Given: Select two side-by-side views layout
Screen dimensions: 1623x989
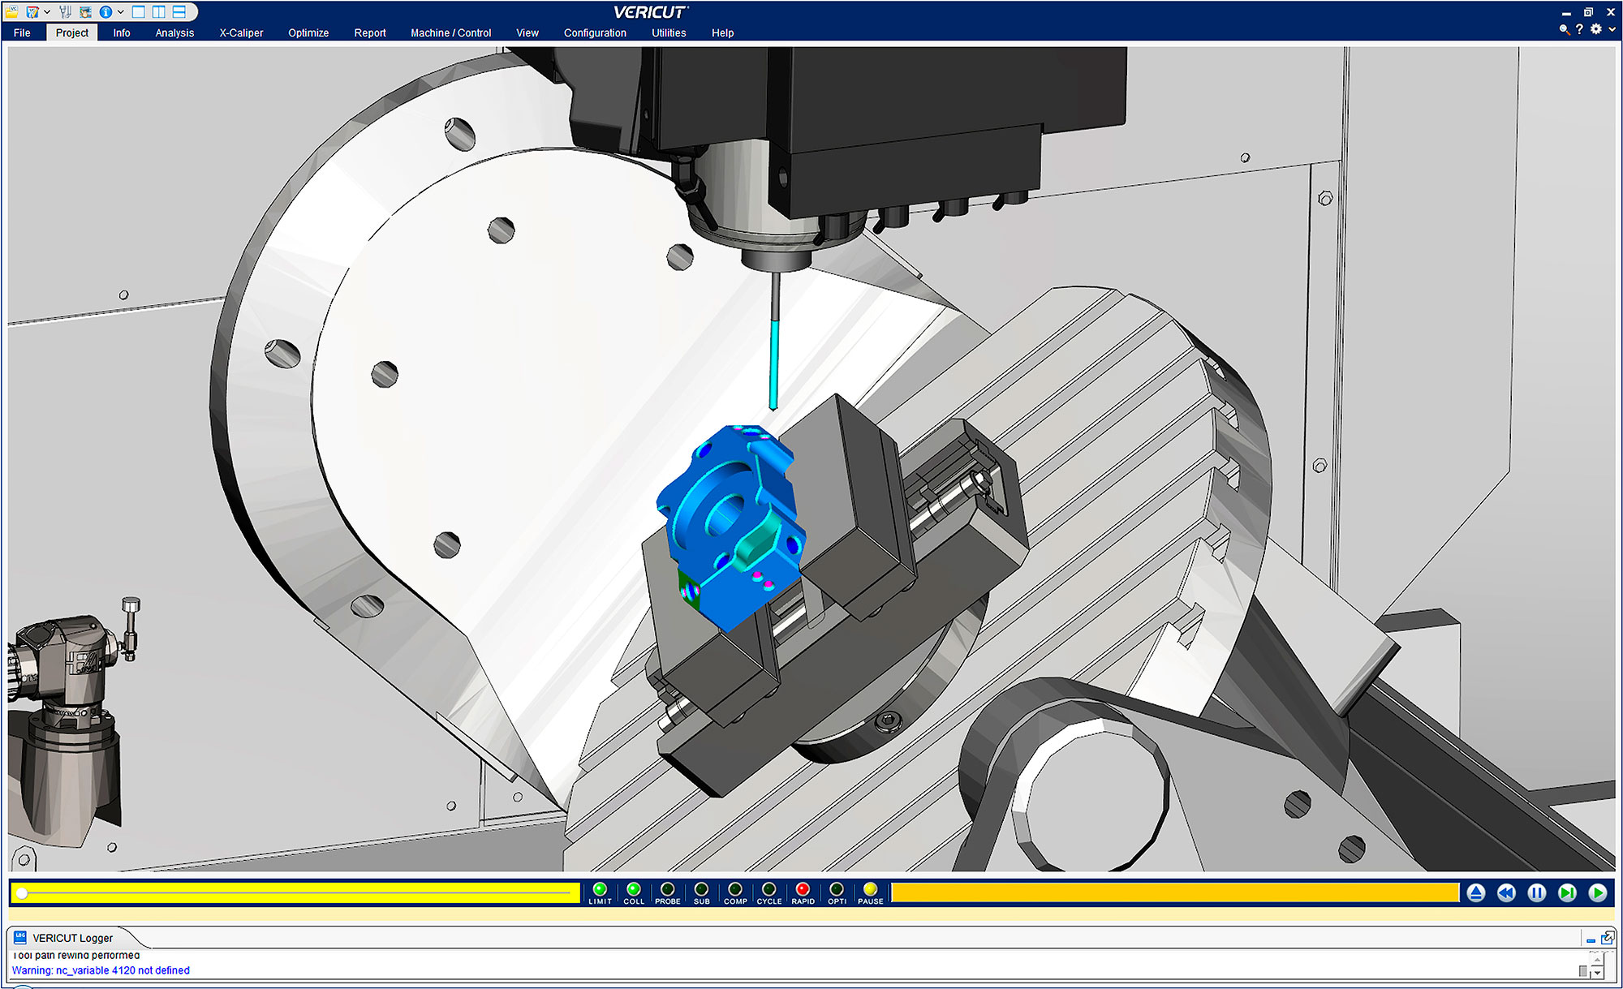Looking at the screenshot, I should point(159,11).
